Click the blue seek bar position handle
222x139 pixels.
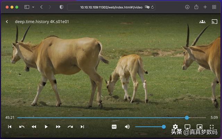[187, 118]
